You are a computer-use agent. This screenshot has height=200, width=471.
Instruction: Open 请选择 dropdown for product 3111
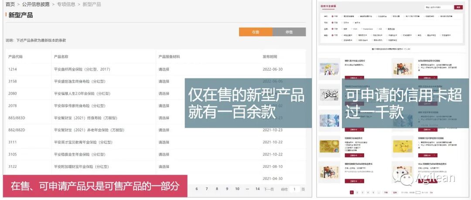164,142
